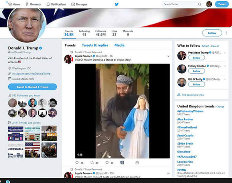Open Messages from the envelope icon

(73, 4)
